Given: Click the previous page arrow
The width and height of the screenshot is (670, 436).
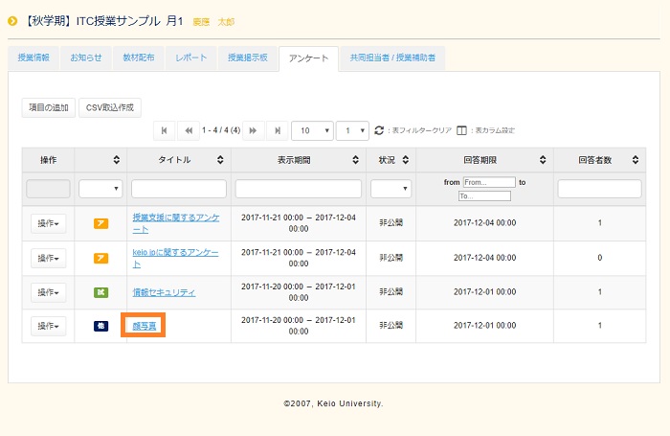Looking at the screenshot, I should click(x=189, y=130).
